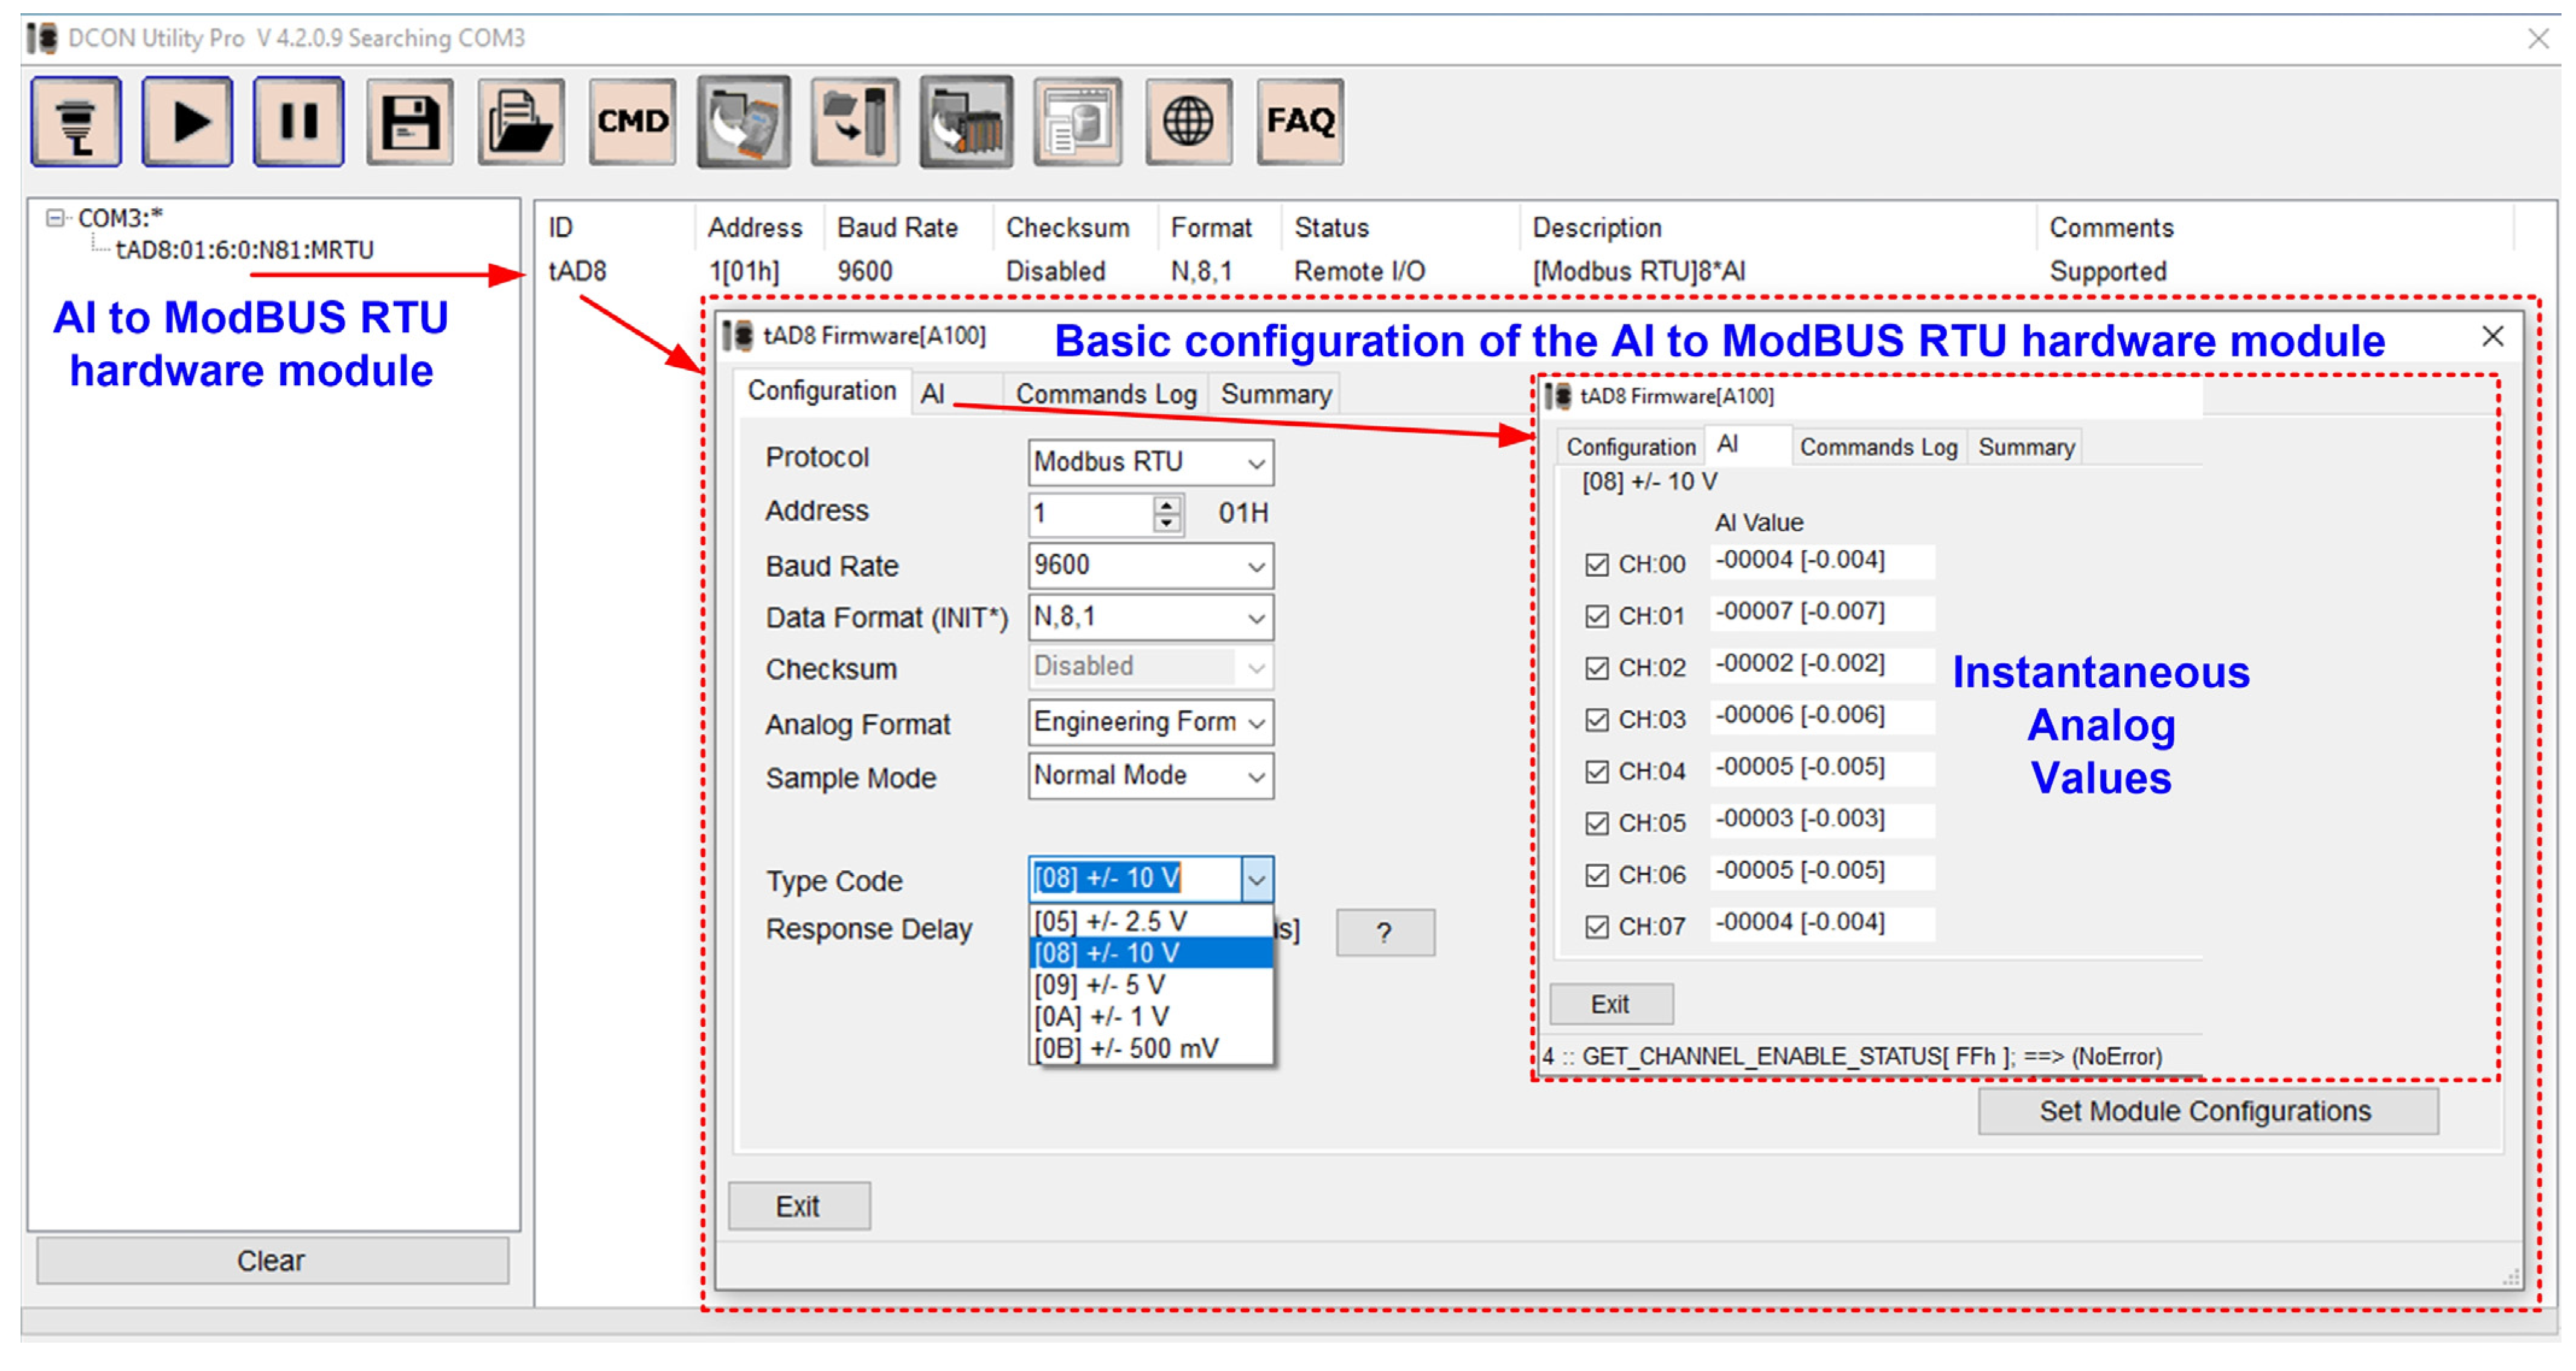Open the Summary tab

[1275, 394]
